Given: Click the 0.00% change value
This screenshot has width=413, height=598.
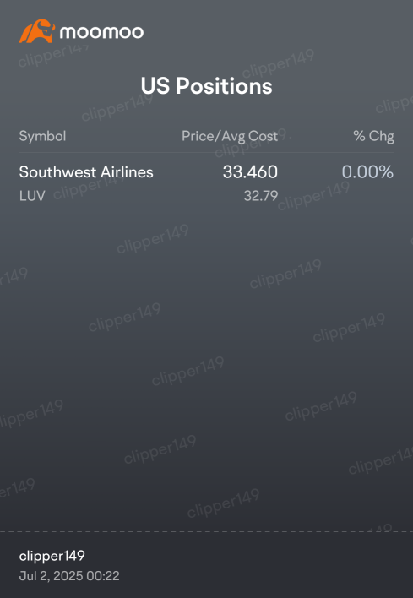Looking at the screenshot, I should tap(367, 172).
